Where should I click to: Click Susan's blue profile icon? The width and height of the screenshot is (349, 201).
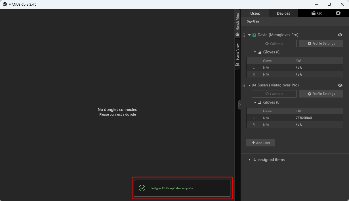pos(254,85)
